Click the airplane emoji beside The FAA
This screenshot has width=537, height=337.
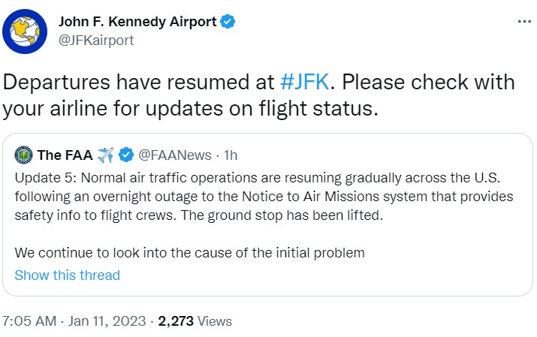tap(105, 155)
